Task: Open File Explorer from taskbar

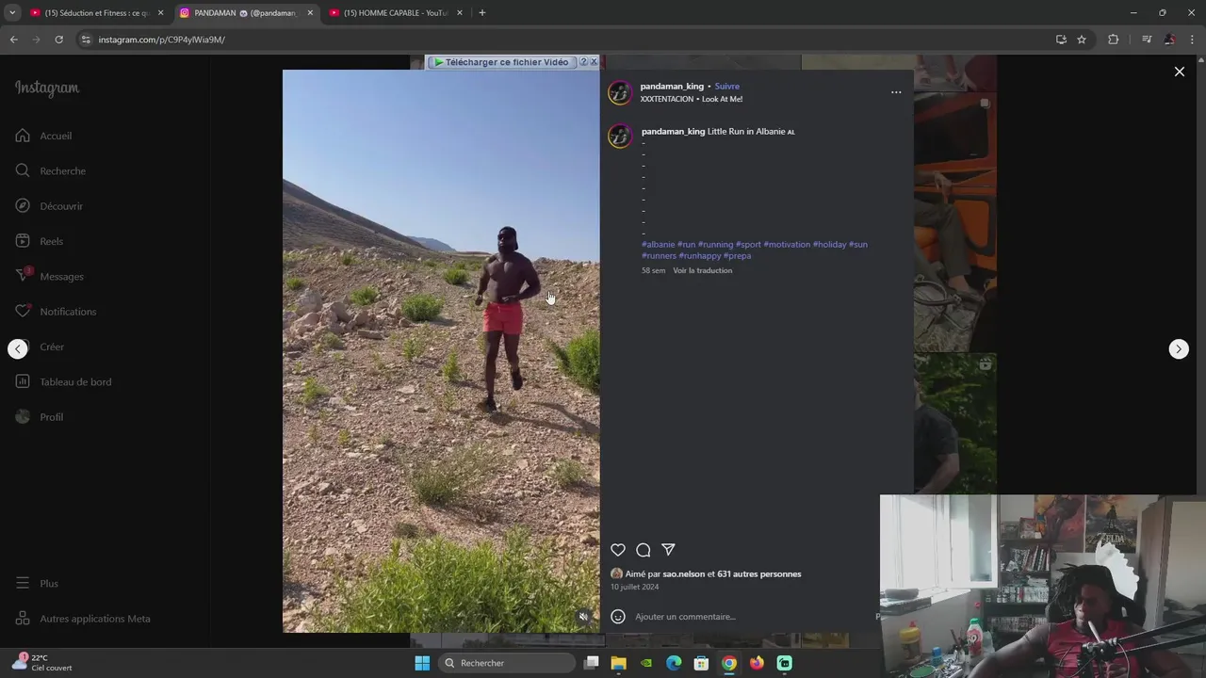Action: click(618, 663)
